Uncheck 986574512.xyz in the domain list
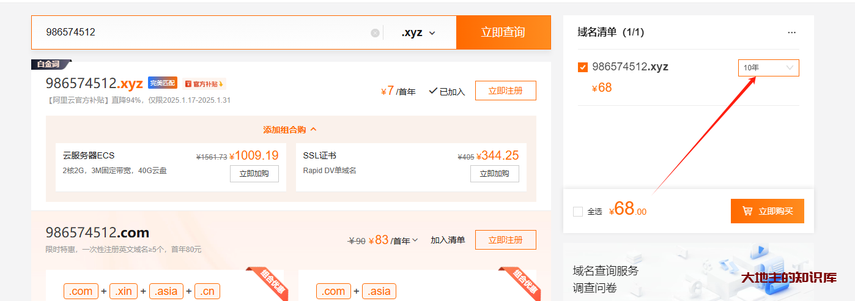Viewport: 855px width, 301px height. 582,67
